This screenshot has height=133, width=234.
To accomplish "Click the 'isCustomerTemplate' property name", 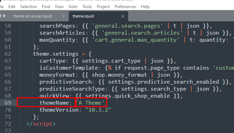I will coord(69,68).
